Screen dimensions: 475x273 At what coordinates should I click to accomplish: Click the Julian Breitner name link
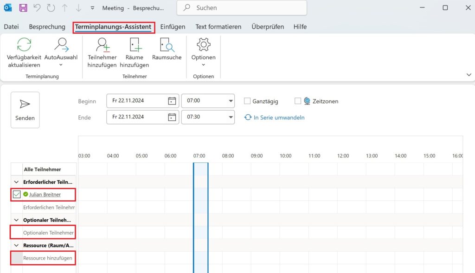coord(45,194)
